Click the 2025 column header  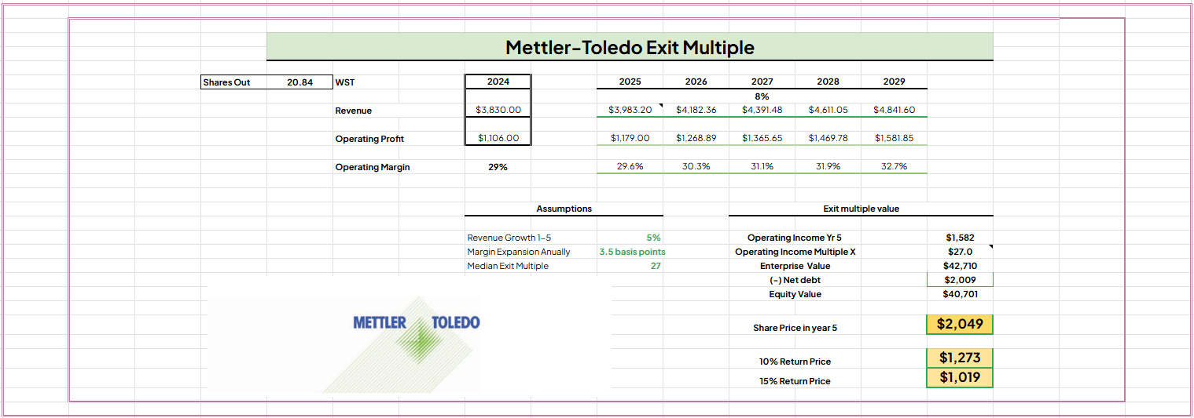coord(630,82)
